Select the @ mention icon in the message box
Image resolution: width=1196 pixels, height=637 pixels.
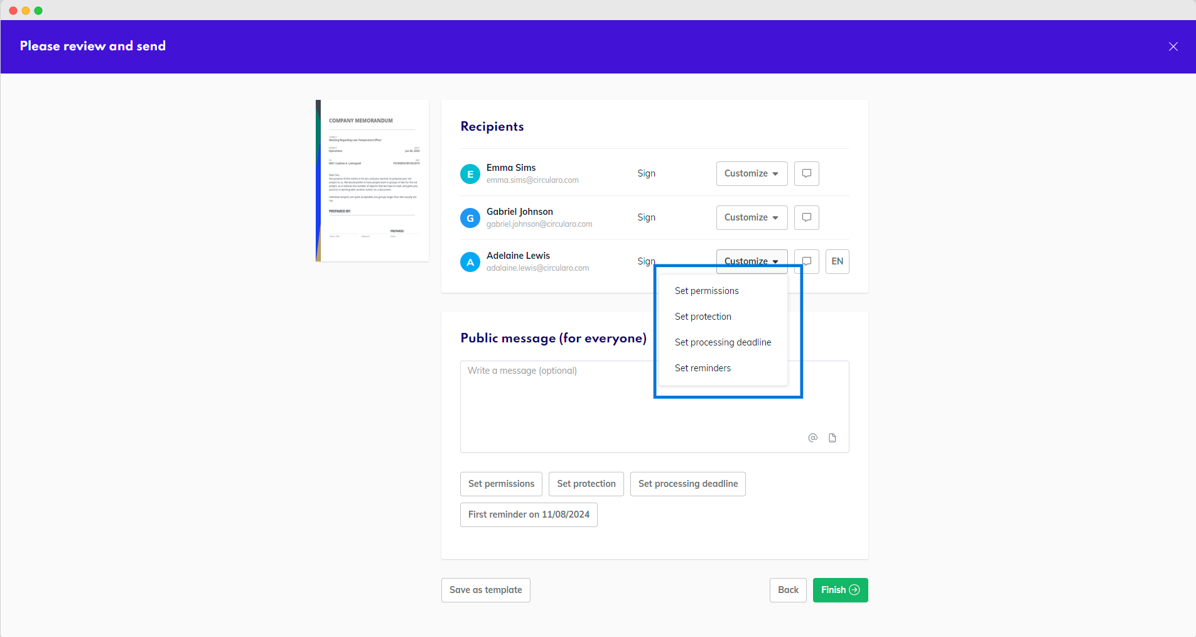pos(812,438)
